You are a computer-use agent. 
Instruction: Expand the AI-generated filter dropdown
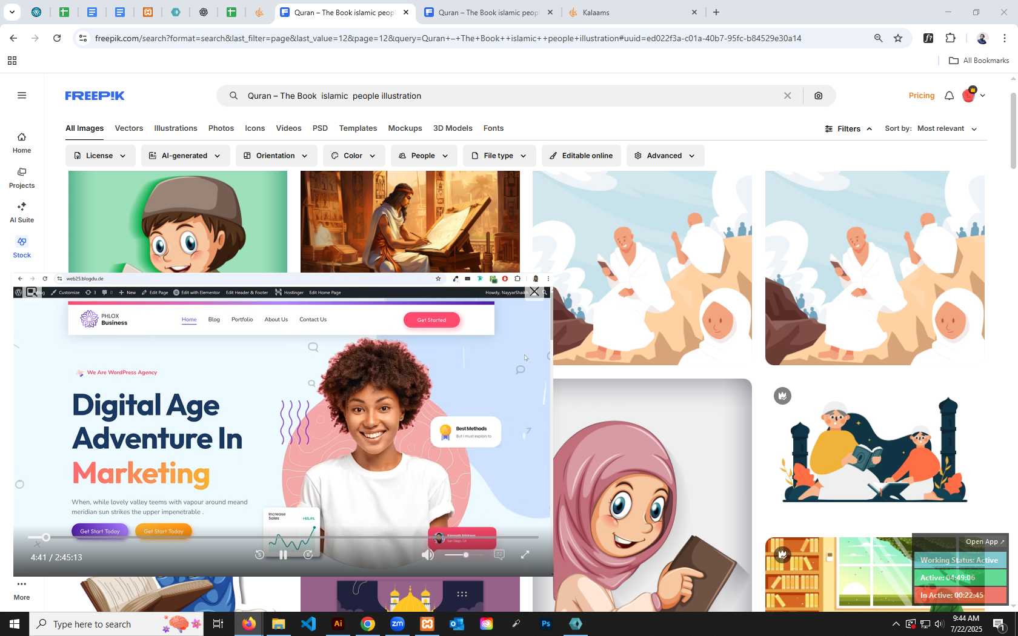pos(185,156)
